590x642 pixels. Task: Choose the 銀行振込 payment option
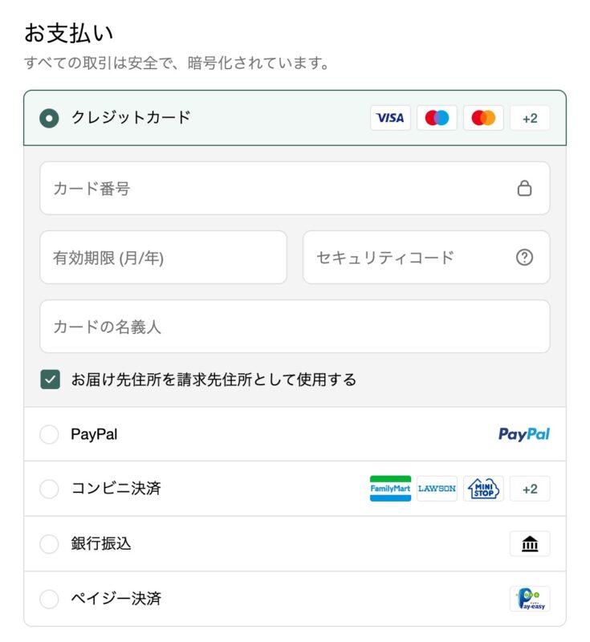point(49,544)
